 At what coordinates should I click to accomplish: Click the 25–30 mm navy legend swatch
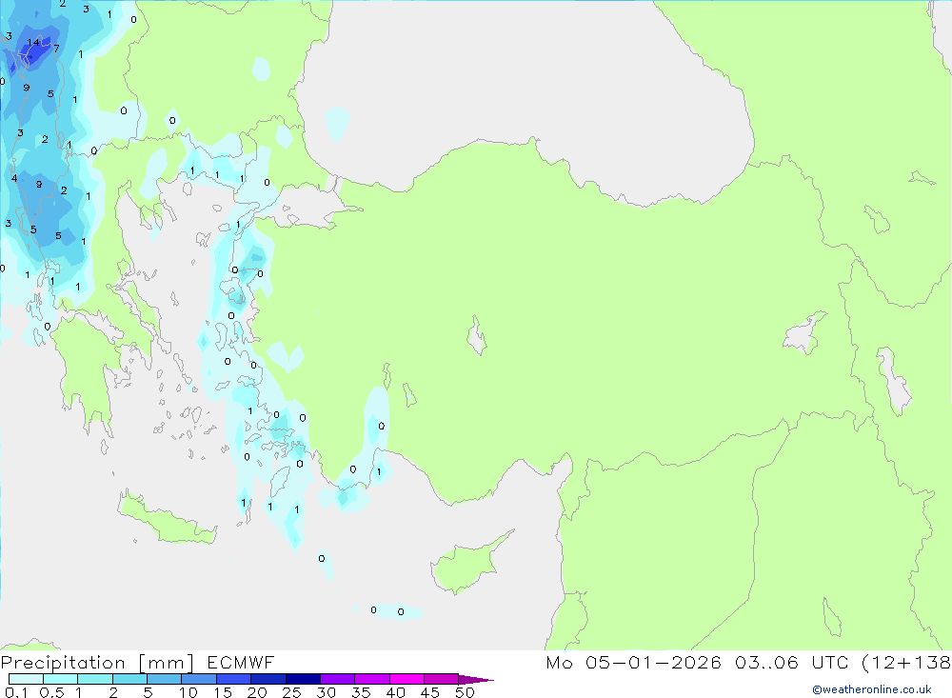[303, 679]
